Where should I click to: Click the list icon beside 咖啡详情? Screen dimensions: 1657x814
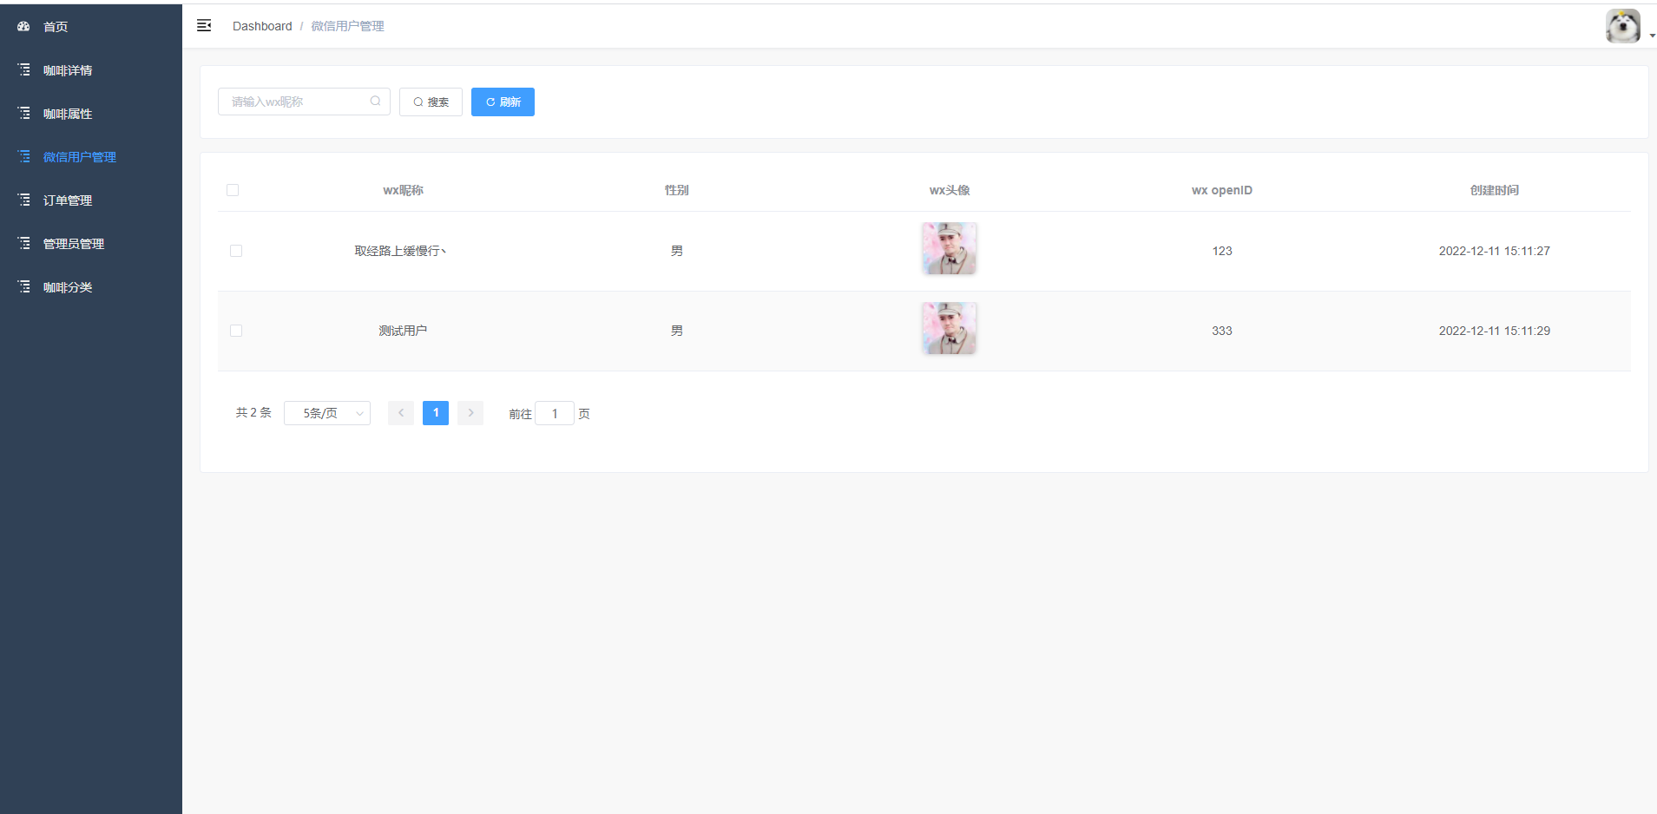pos(24,69)
